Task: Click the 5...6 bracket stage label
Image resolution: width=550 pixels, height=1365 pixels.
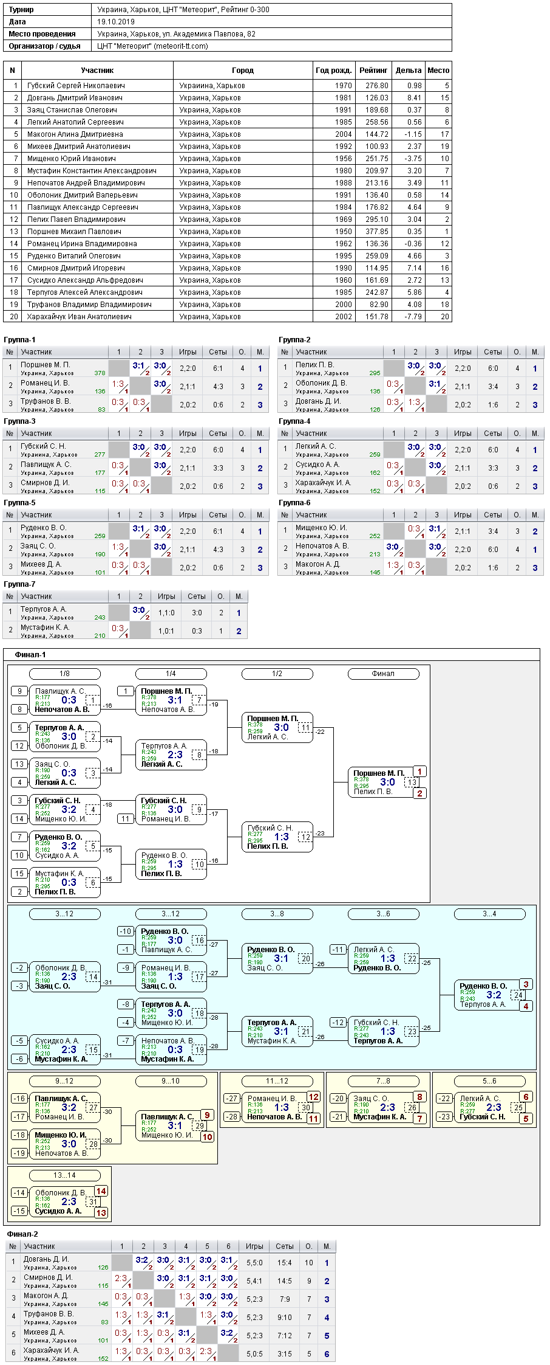Action: coord(489,1081)
